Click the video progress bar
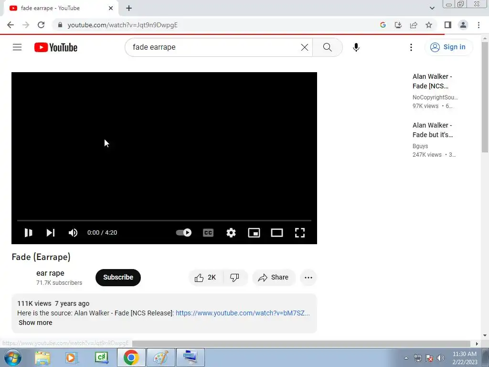 click(164, 220)
